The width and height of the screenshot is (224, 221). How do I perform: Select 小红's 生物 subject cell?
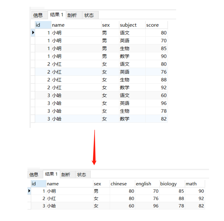point(132,80)
